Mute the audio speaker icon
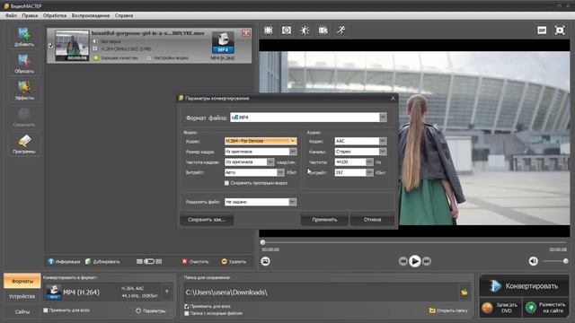The height and width of the screenshot is (323, 575). tap(533, 261)
